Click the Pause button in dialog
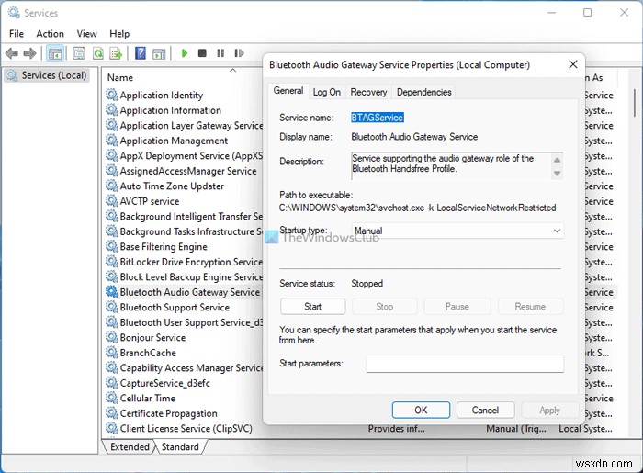The image size is (643, 473). coord(457,307)
